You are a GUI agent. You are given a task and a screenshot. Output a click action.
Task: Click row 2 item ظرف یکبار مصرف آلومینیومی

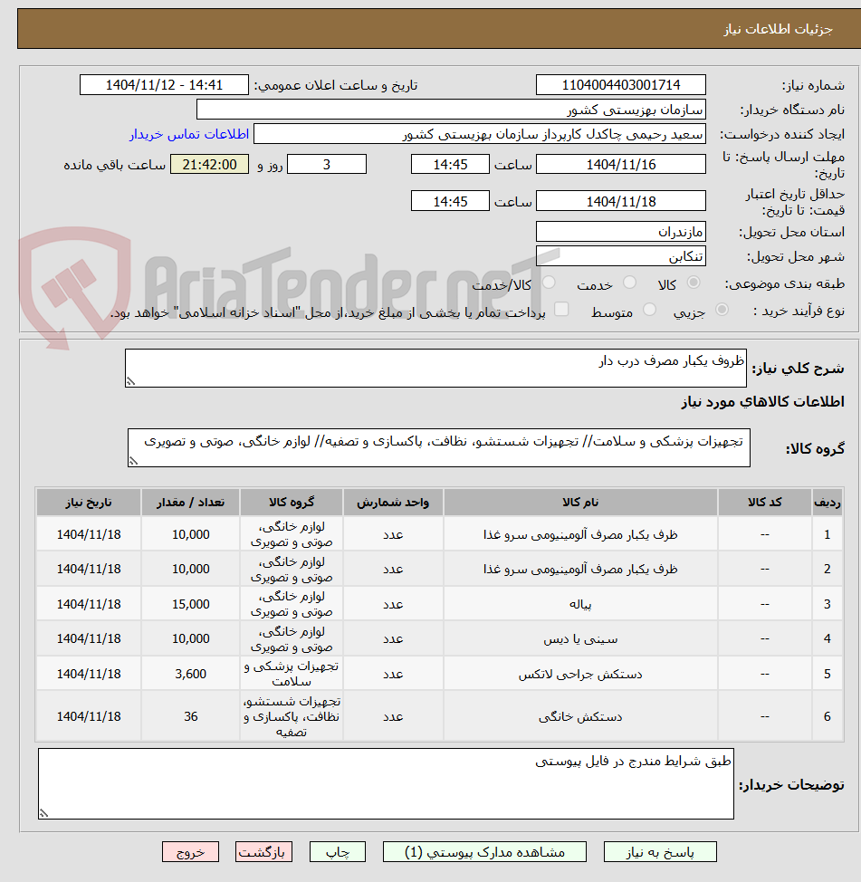coord(580,570)
